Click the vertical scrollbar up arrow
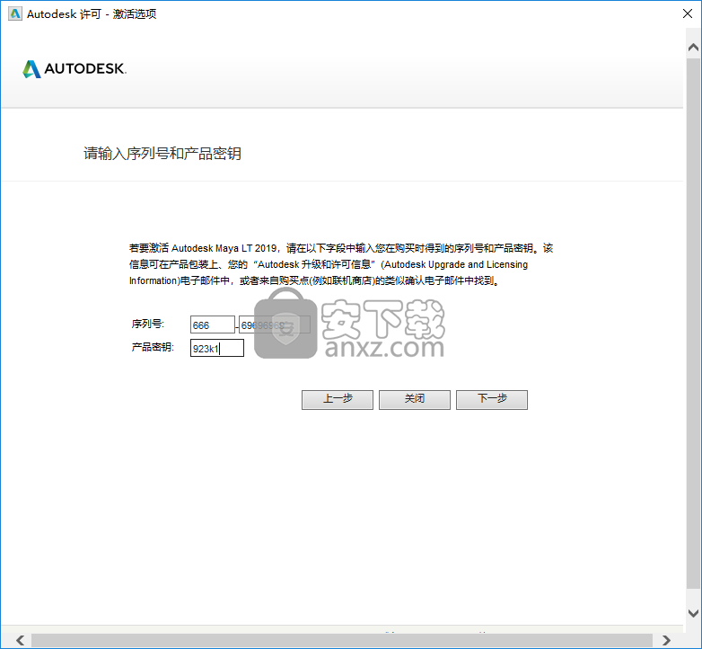The image size is (702, 649). 693,48
